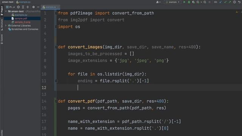This screenshot has height=136, width=242.
Task: Open the dropdown arrow beside the profiler icon
Action: click(201, 2)
